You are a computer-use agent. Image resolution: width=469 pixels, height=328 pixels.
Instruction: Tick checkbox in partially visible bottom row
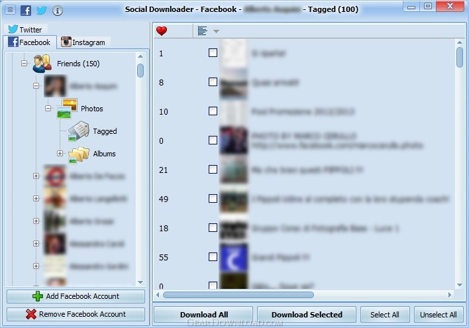pyautogui.click(x=213, y=285)
